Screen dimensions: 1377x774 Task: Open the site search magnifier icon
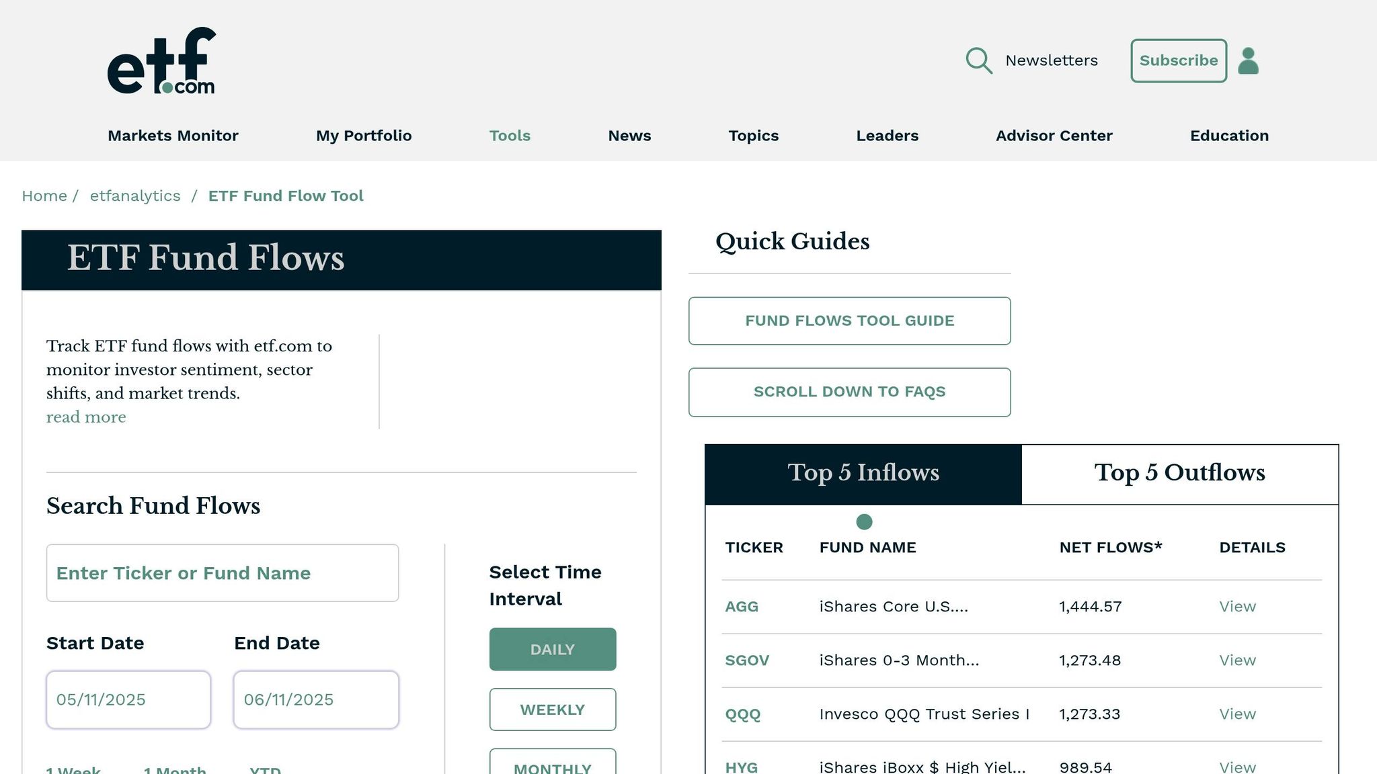coord(979,60)
